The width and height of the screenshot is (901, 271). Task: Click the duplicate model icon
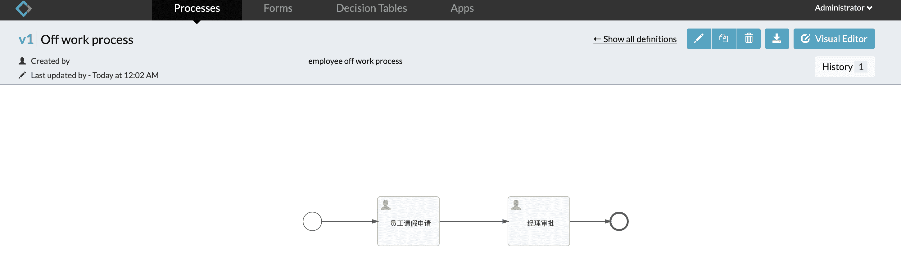pyautogui.click(x=723, y=39)
